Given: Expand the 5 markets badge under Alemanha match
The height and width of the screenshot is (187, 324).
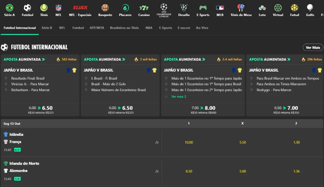Looking at the screenshot, I should (17, 179).
